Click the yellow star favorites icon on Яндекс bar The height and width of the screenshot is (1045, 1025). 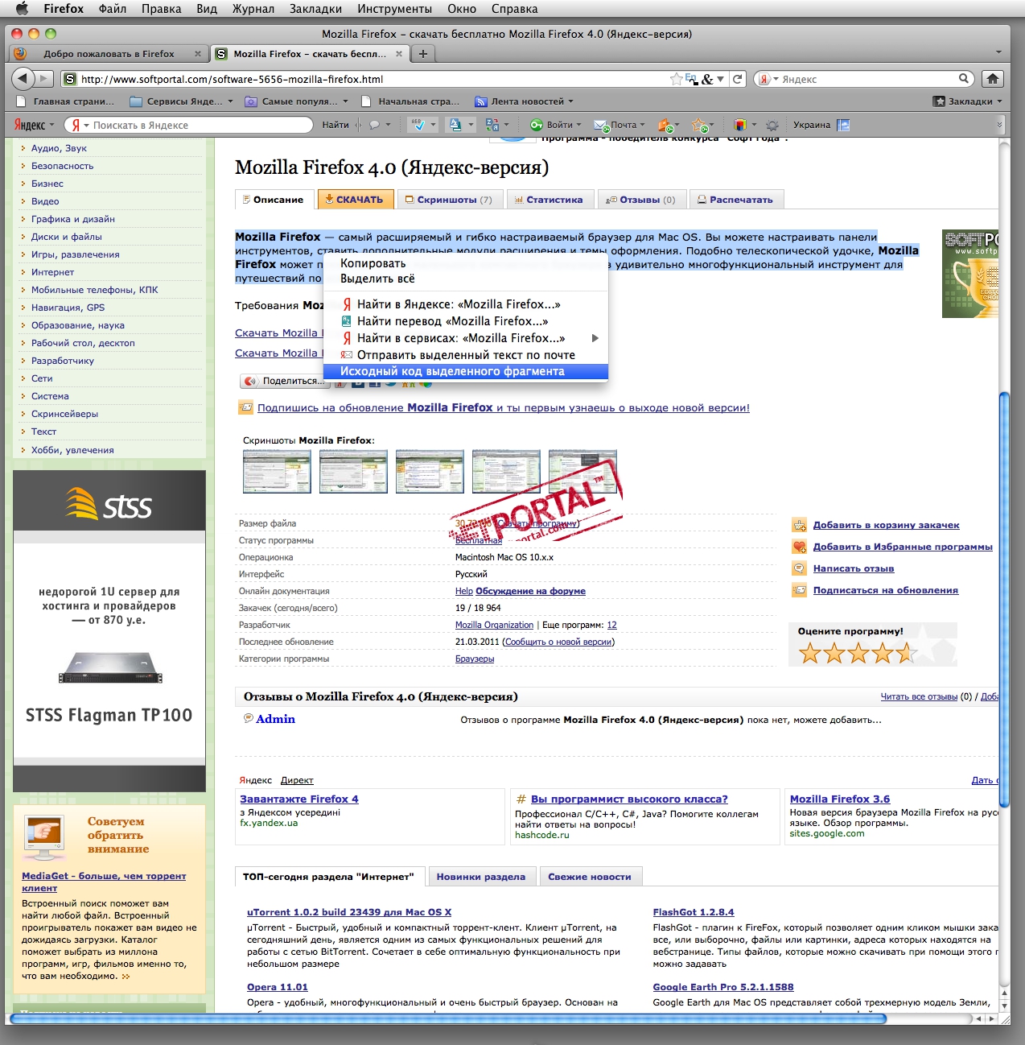pos(699,125)
